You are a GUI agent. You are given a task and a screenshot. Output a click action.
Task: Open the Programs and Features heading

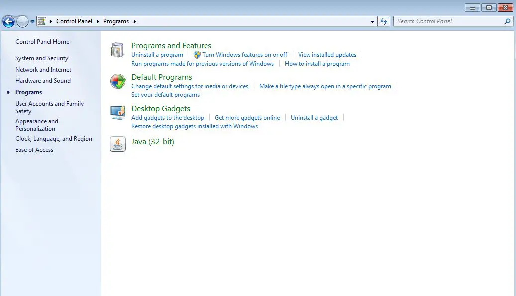(x=171, y=46)
